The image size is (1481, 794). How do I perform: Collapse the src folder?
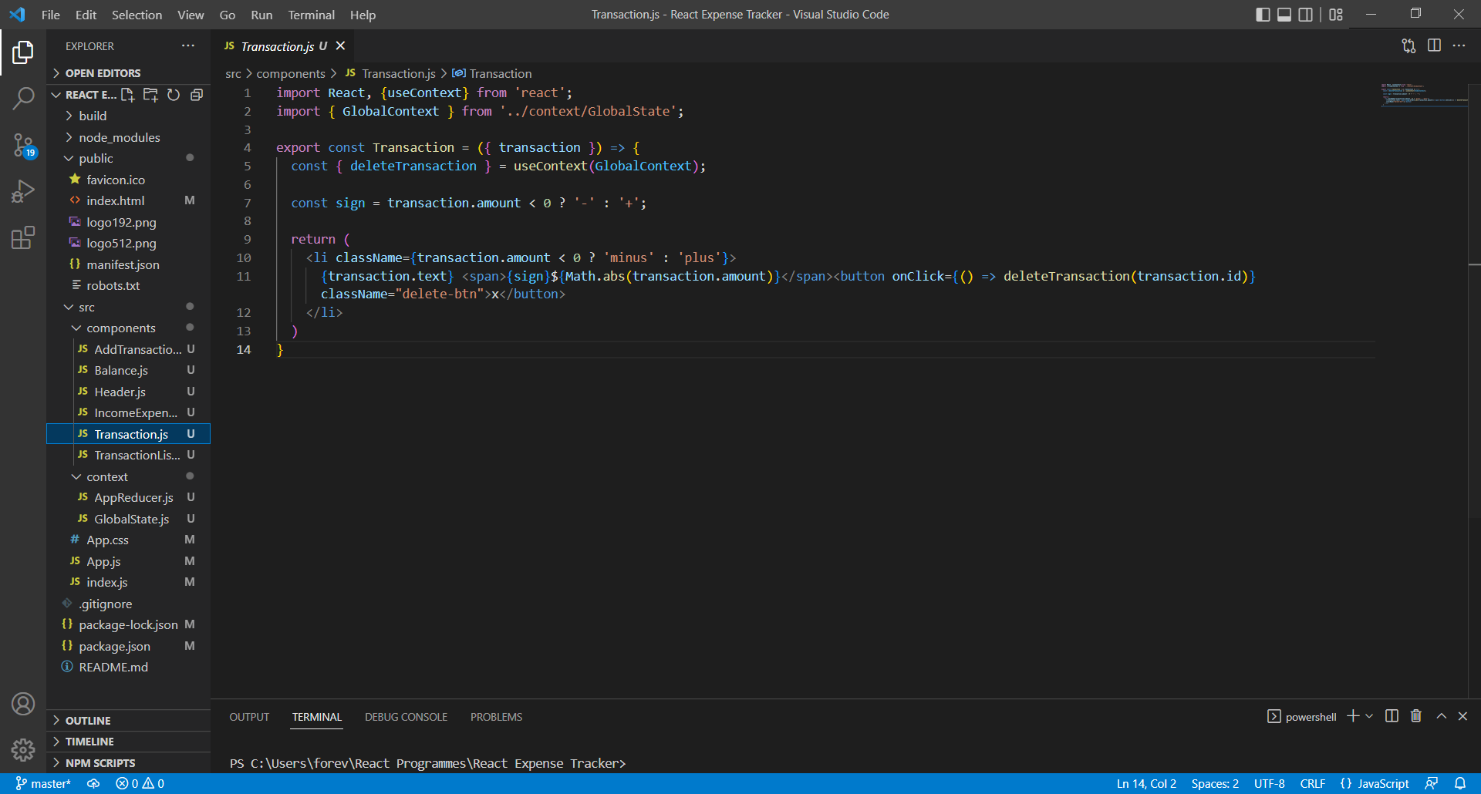coord(128,307)
